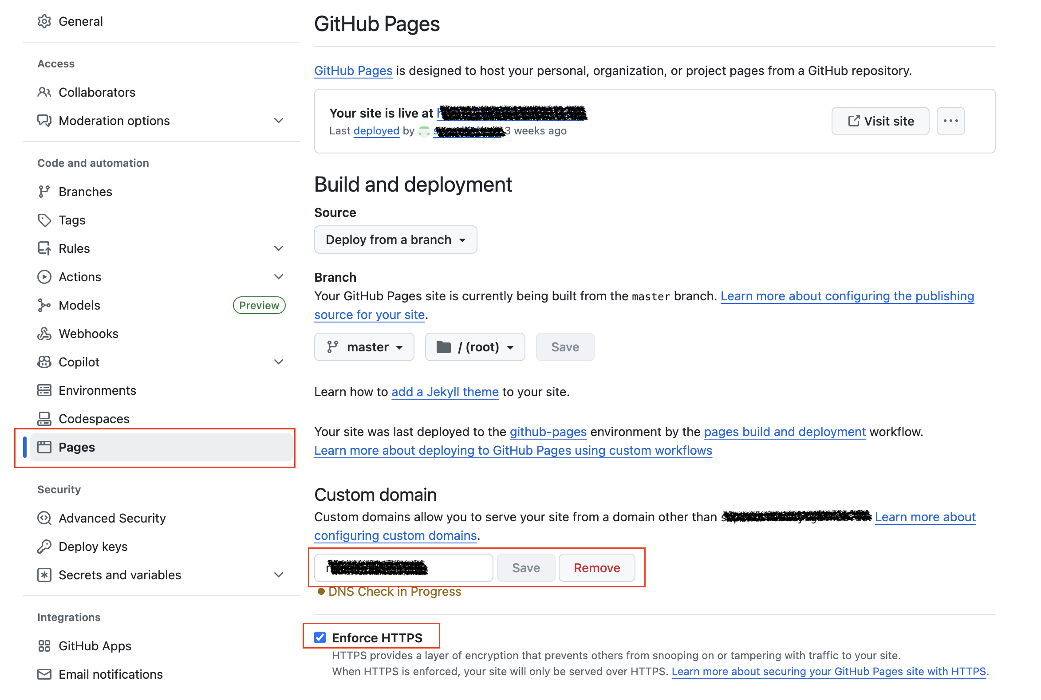Image resolution: width=1041 pixels, height=700 pixels.
Task: Click the Collaborators people icon
Action: [x=44, y=92]
